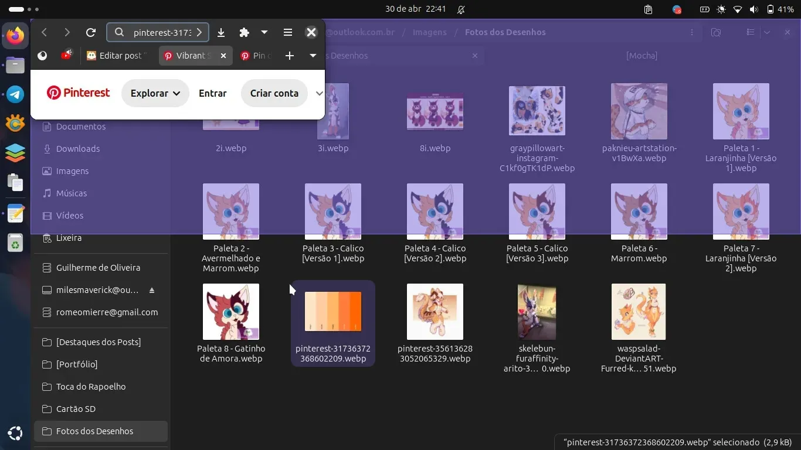Open the list all tabs dropdown
The height and width of the screenshot is (450, 801).
[313, 56]
